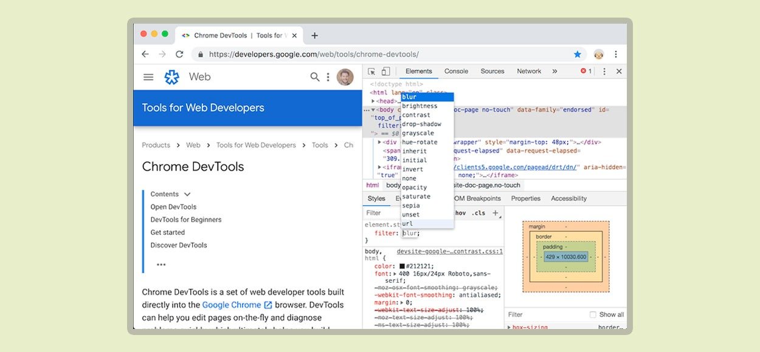
Task: Expand the head element in DOM tree
Action: [x=373, y=101]
